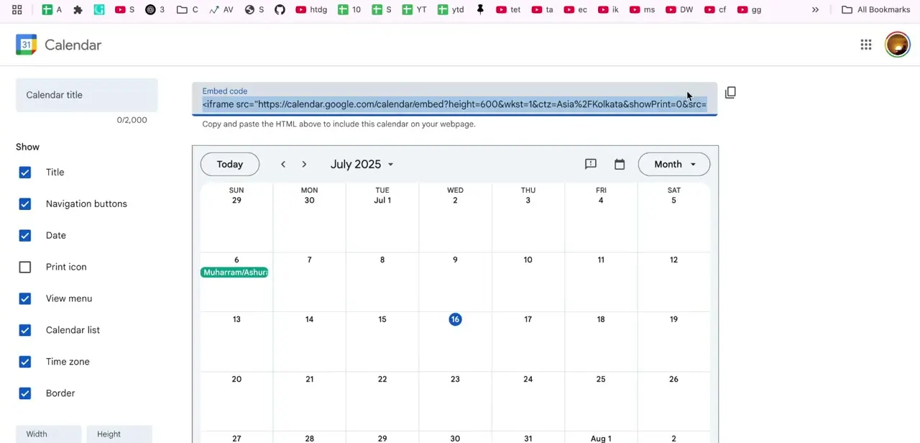Open the bookmarks bar apps grid icon
The image size is (920, 443).
(x=17, y=9)
